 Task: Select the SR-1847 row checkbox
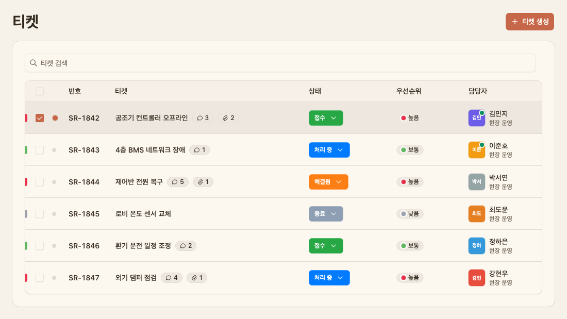40,278
